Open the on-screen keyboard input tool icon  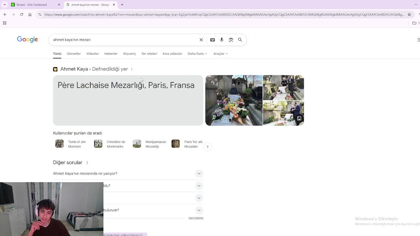pos(213,40)
